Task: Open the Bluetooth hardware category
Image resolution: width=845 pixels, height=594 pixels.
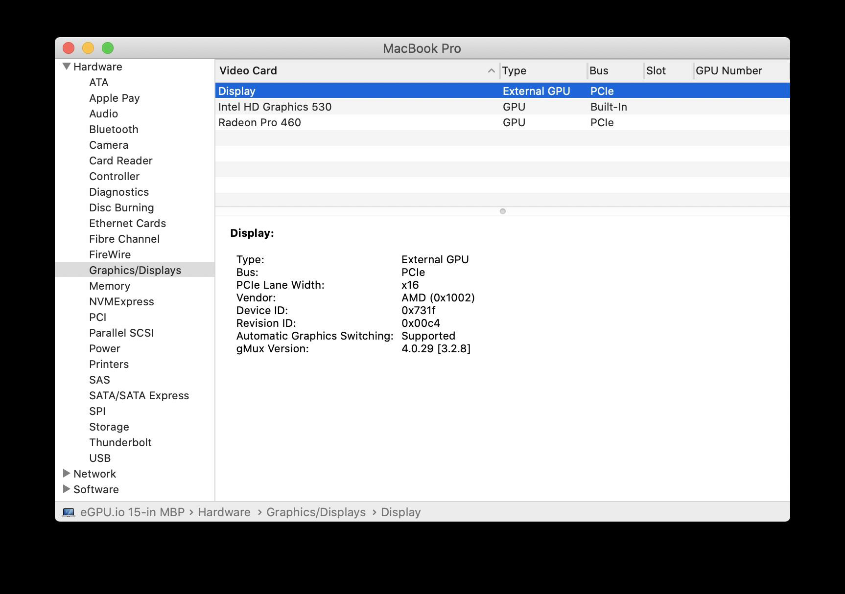Action: 114,129
